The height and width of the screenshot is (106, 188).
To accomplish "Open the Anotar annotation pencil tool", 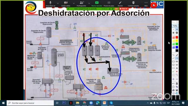I will [120, 4].
